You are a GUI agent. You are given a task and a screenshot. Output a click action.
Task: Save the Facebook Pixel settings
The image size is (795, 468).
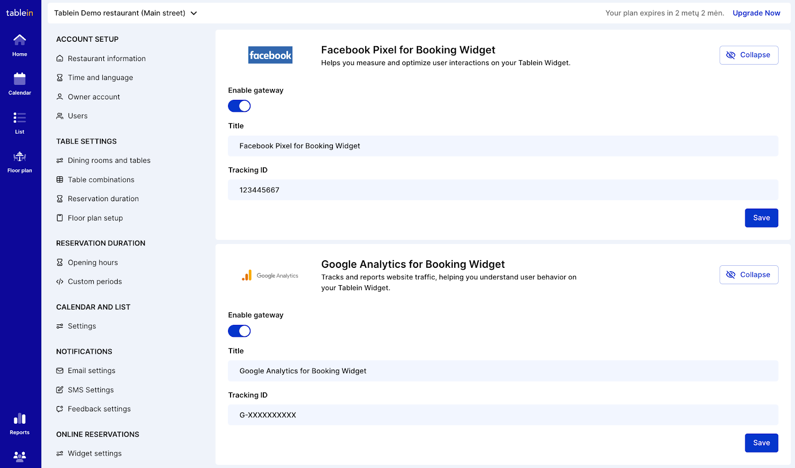761,218
